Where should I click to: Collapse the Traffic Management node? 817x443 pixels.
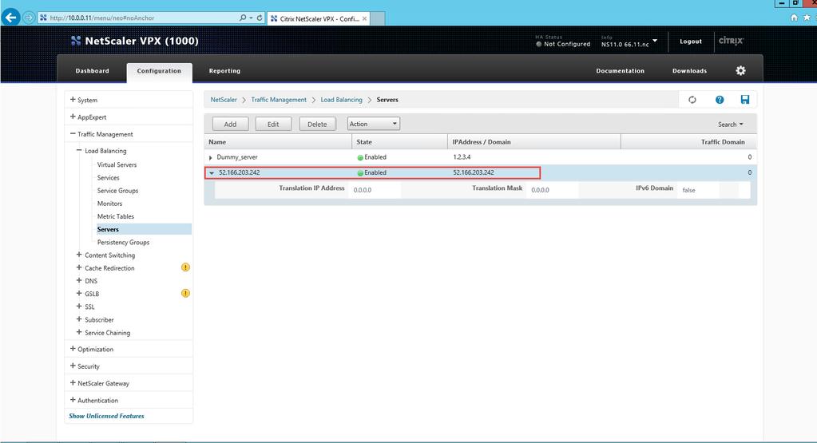tap(73, 134)
